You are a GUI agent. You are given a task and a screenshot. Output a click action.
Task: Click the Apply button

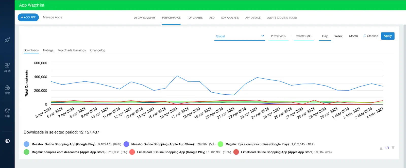click(x=388, y=36)
